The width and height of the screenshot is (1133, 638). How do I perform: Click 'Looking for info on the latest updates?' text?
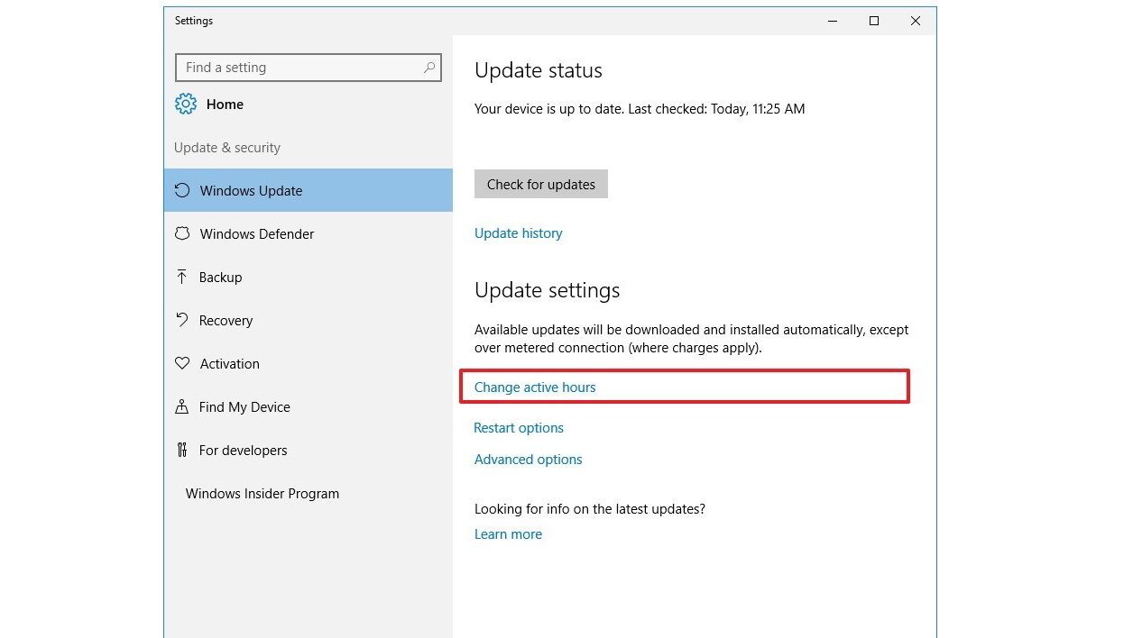click(x=590, y=509)
